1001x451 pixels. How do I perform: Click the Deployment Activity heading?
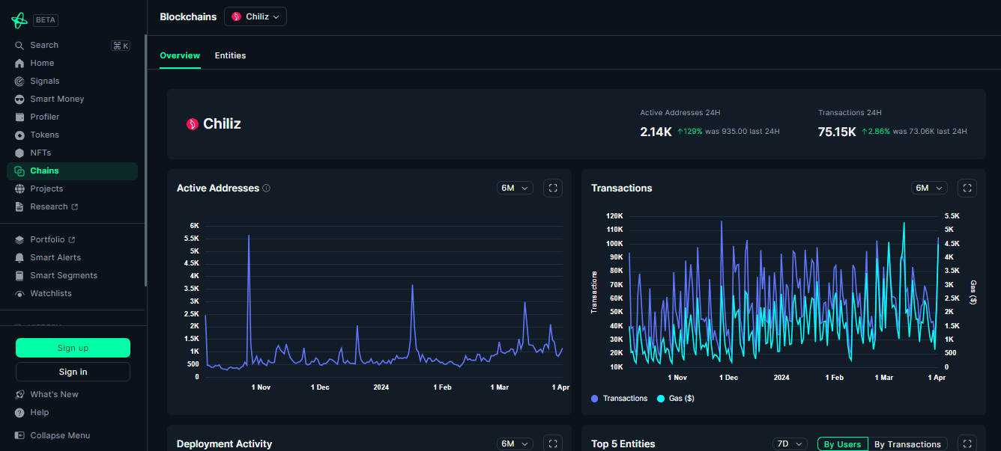point(224,444)
